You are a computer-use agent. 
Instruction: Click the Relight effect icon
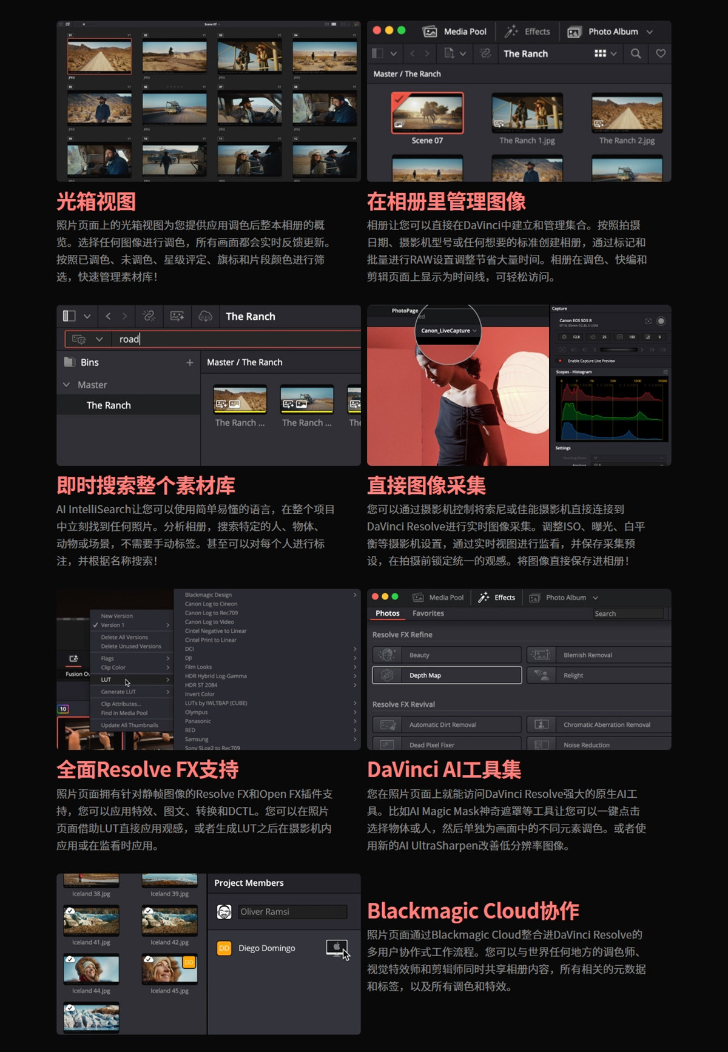pos(541,675)
